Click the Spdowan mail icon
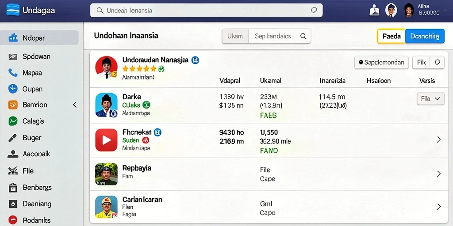 [13, 56]
